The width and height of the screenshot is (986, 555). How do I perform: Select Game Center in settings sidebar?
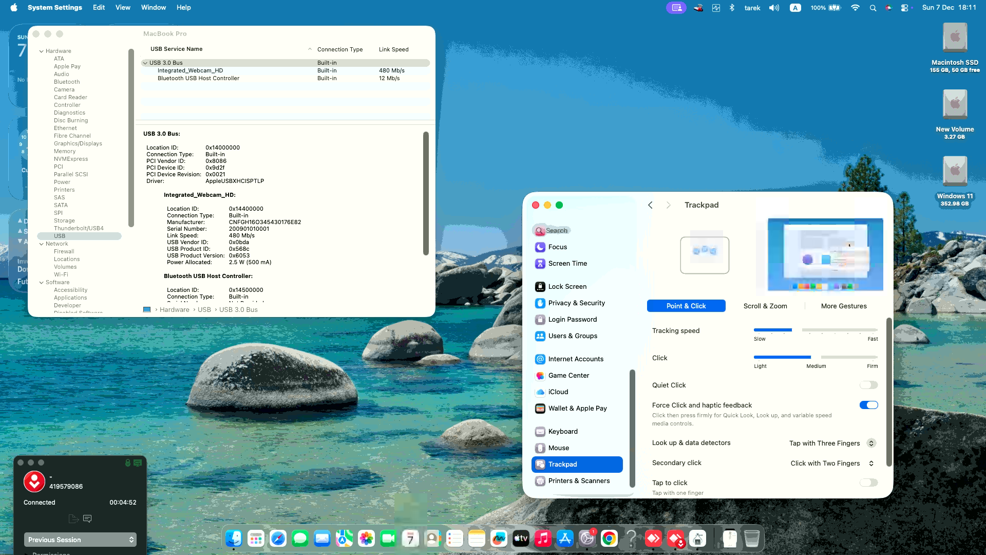tap(568, 376)
